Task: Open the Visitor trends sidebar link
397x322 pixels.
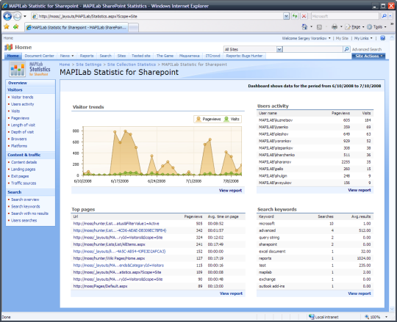Action: pos(22,98)
